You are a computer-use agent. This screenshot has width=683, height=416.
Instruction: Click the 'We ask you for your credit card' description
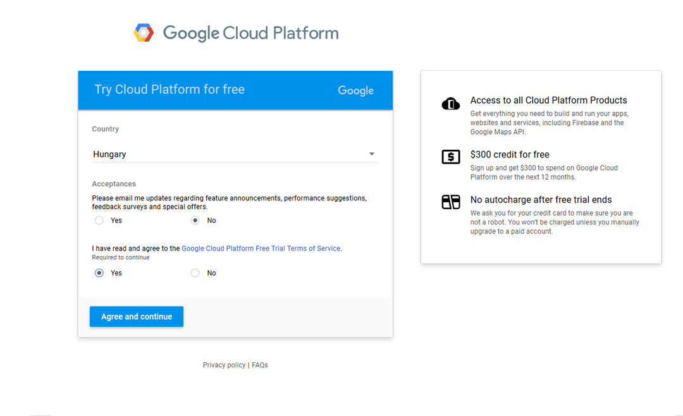point(555,222)
